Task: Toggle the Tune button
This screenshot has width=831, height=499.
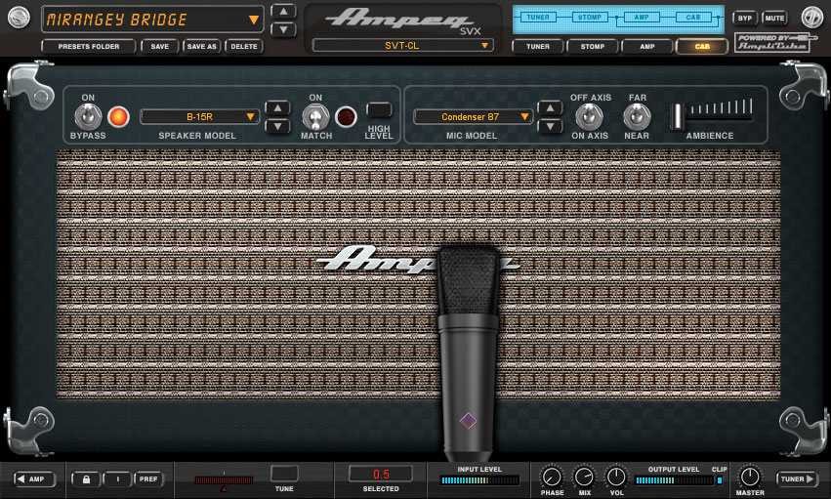Action: tap(284, 473)
